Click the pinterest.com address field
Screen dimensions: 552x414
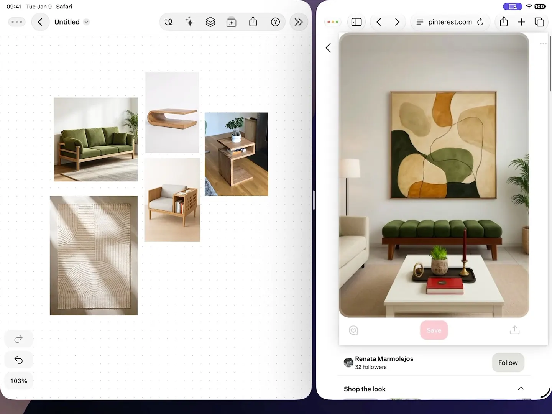(x=450, y=22)
